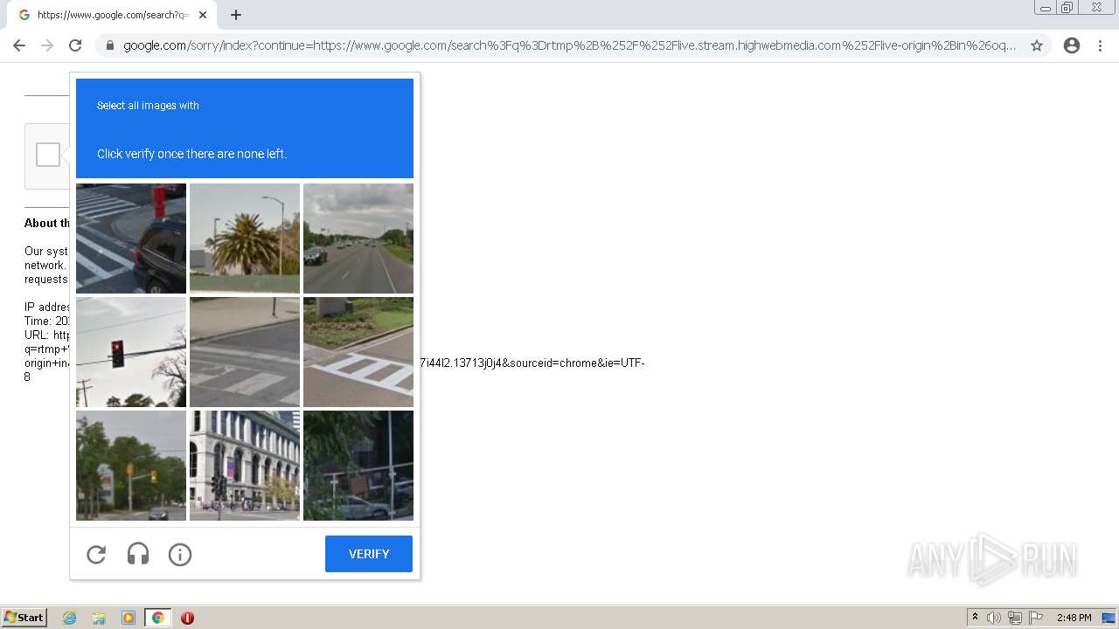This screenshot has height=629, width=1119.
Task: Click the Show desktop button
Action: pyautogui.click(x=1109, y=618)
